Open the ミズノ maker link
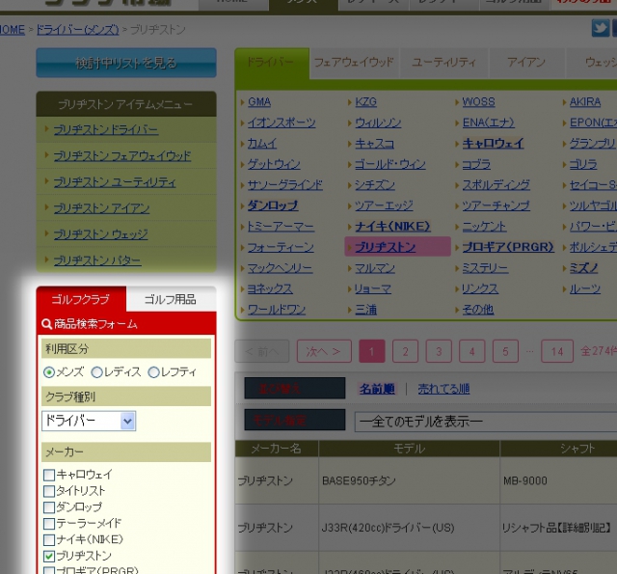 (x=584, y=268)
